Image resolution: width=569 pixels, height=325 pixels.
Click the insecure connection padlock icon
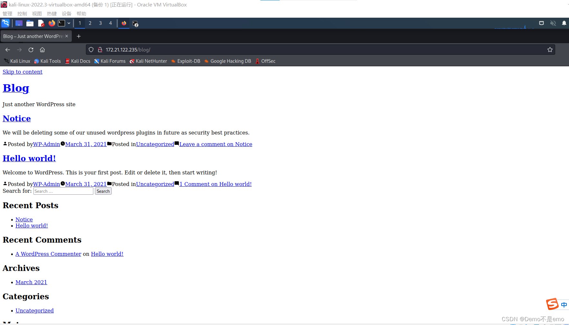[100, 50]
